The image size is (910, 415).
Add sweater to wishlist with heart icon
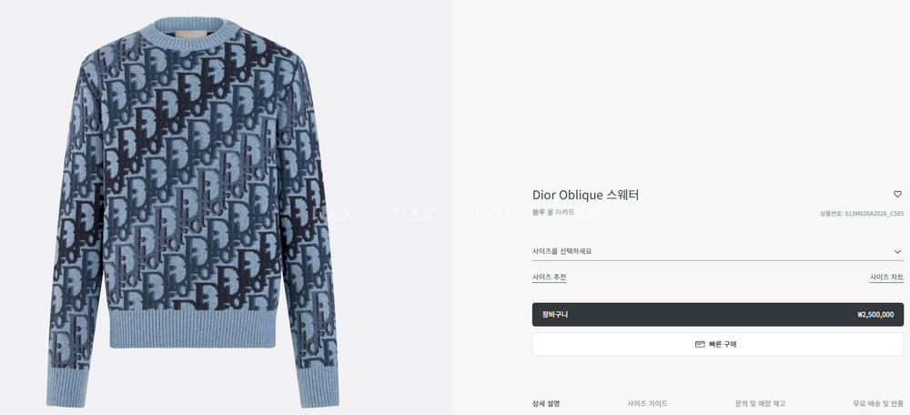coord(897,194)
